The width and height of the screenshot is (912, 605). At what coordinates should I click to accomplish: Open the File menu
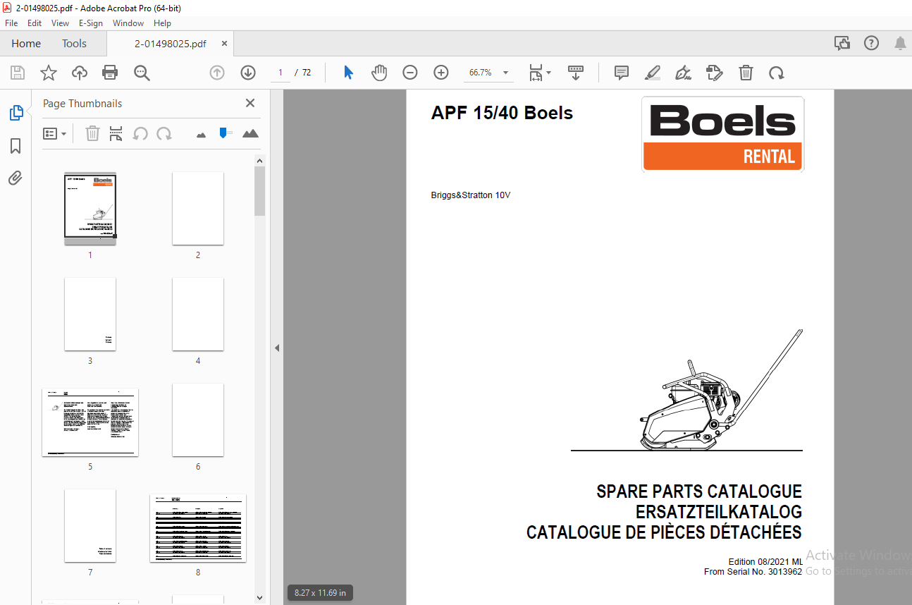(x=11, y=23)
